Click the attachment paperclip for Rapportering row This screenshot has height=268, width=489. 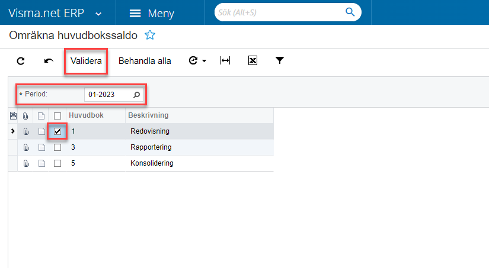coord(26,147)
